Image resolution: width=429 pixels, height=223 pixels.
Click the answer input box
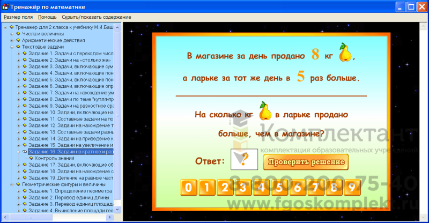click(244, 159)
